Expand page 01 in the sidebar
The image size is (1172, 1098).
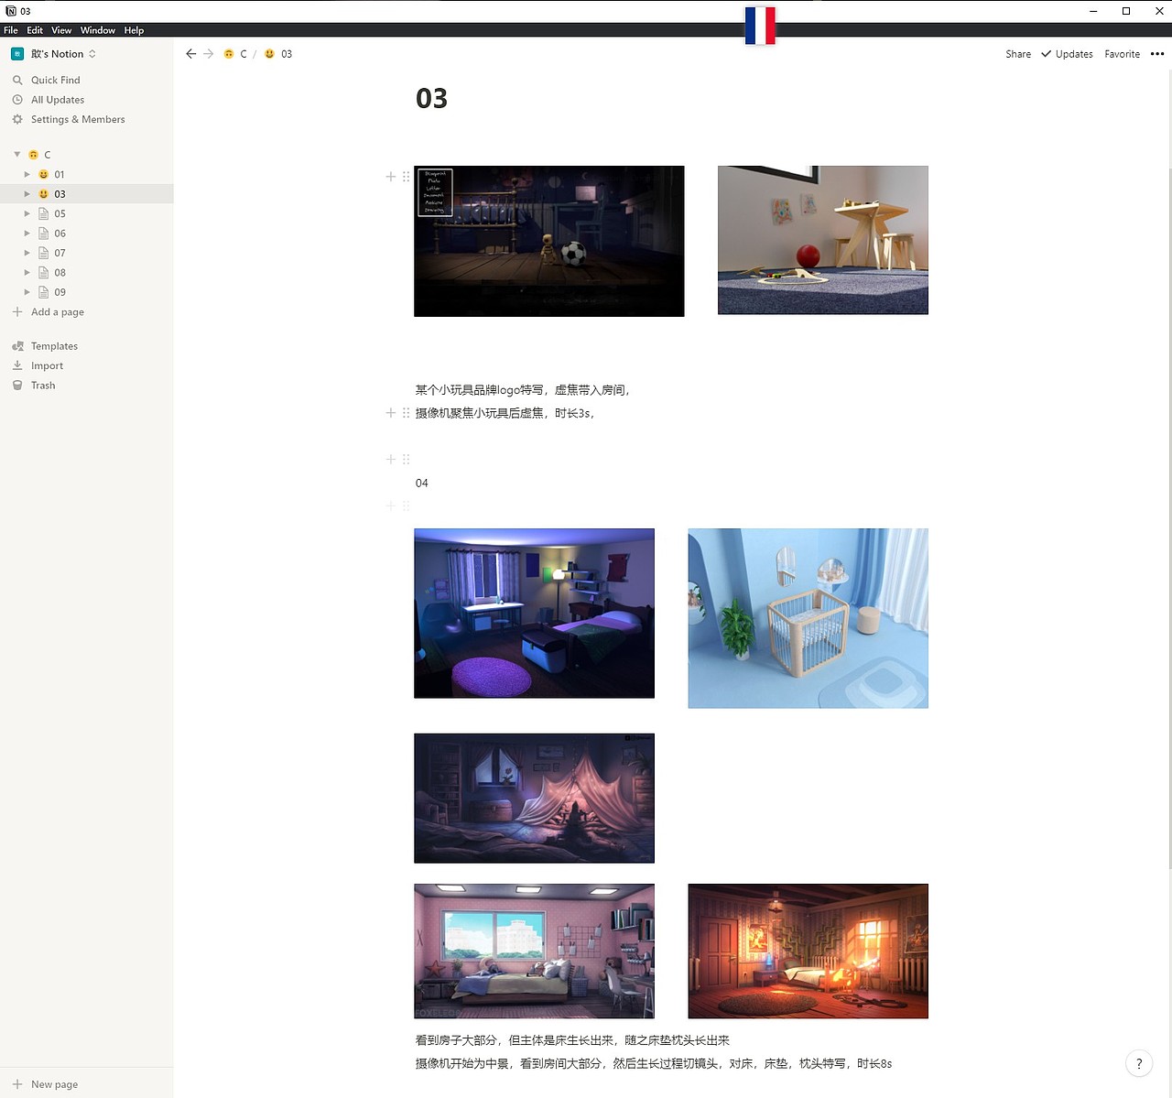[x=27, y=174]
